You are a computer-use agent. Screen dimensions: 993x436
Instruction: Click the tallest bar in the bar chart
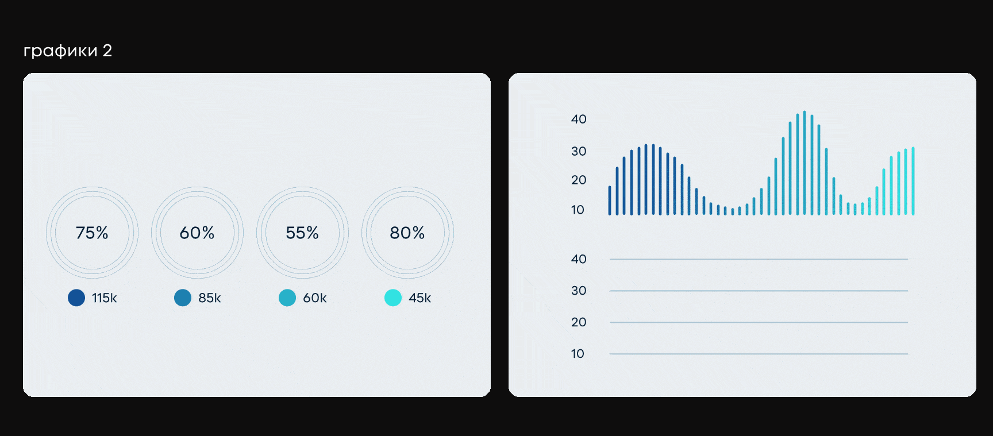(805, 164)
